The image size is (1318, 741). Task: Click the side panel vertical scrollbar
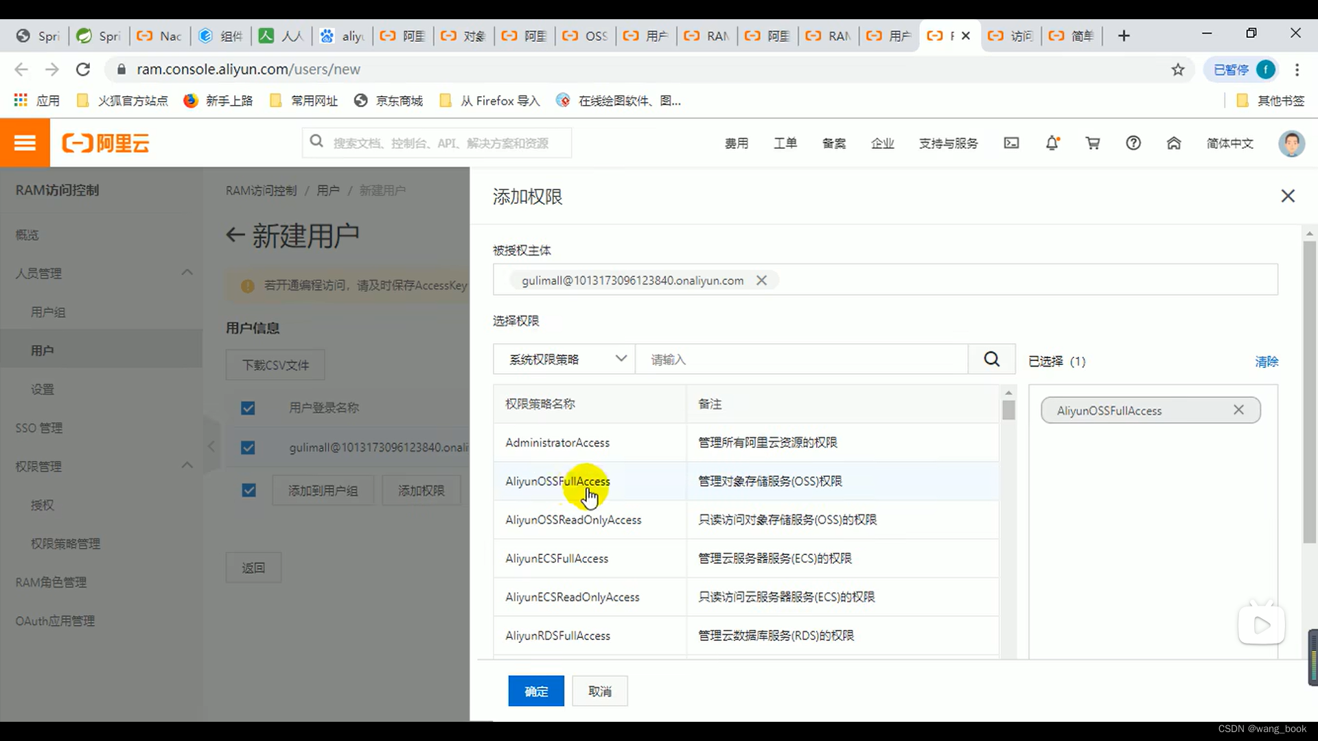pyautogui.click(x=1310, y=392)
